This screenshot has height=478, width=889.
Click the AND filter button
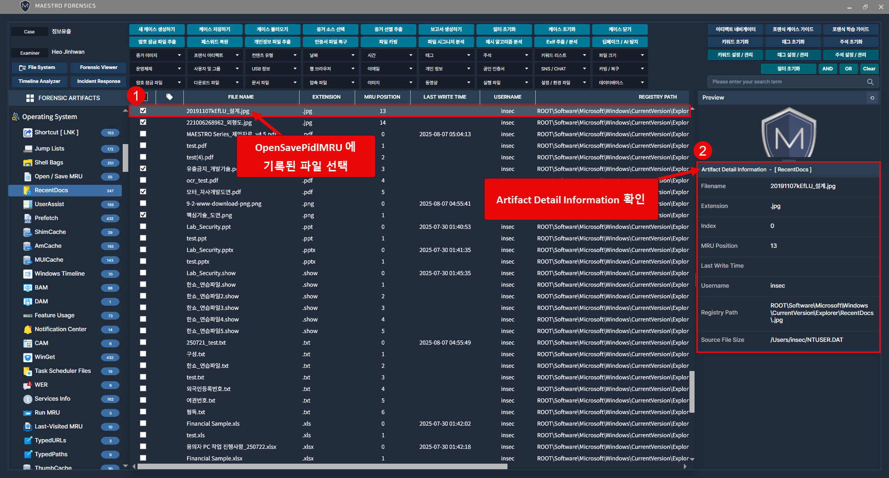pos(827,69)
